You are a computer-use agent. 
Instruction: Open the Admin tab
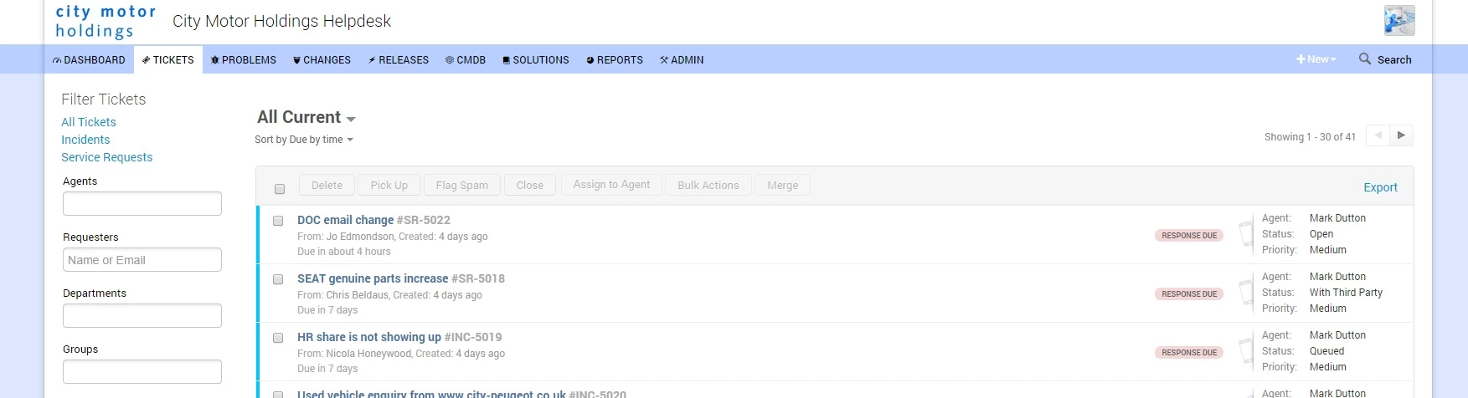click(x=682, y=60)
